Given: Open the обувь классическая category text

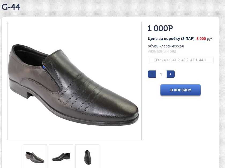Looking at the screenshot, I should [x=166, y=46].
